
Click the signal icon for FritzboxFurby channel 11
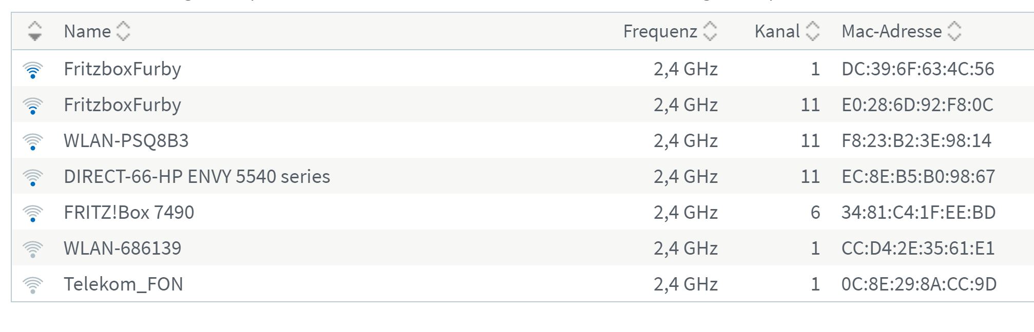pyautogui.click(x=33, y=106)
